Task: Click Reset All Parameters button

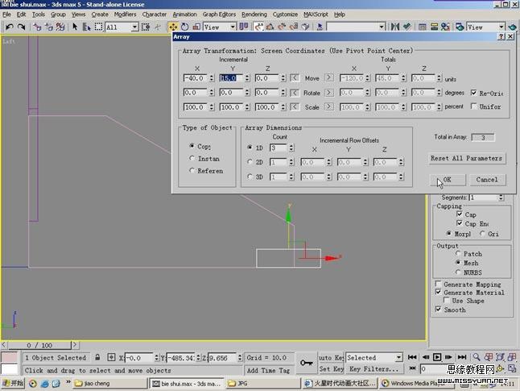Action: [x=466, y=158]
